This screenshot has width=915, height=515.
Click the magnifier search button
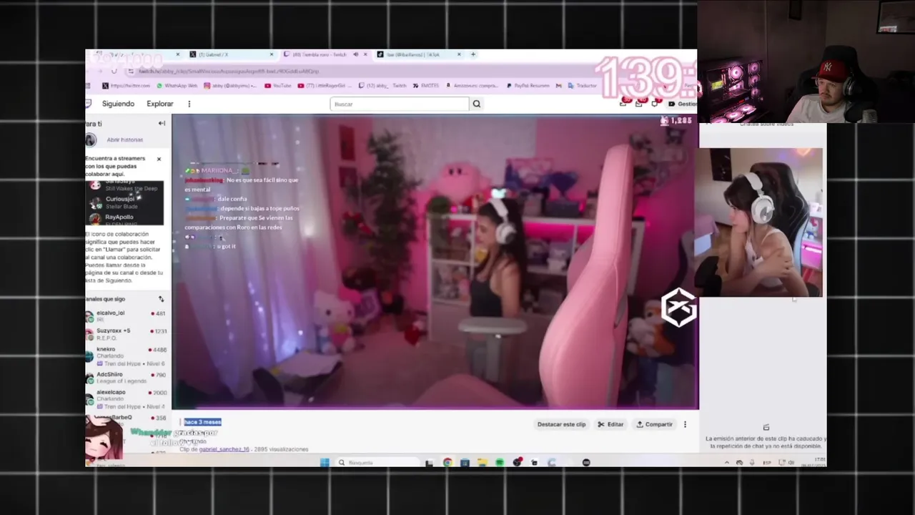coord(476,104)
